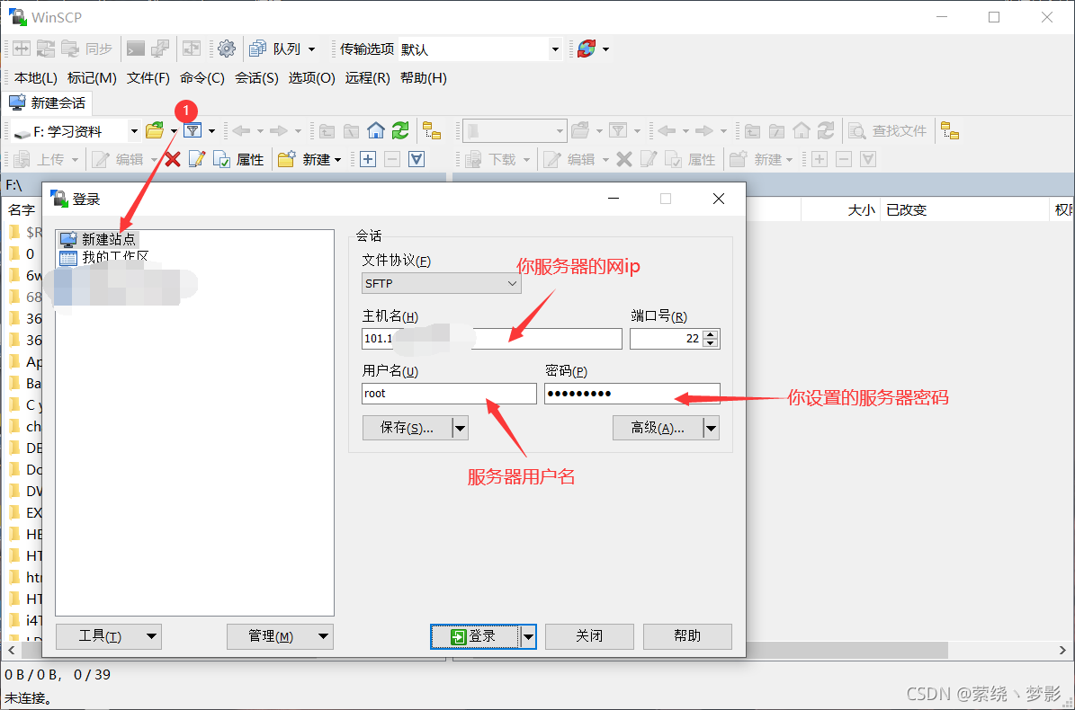Open the 远程(R) menu
Screen dimensions: 1075x710
tap(367, 78)
